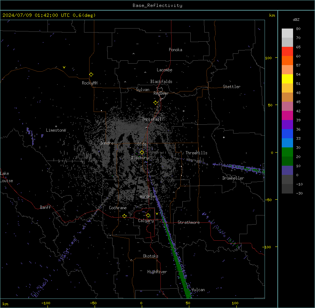Click the Ponoka city label
315x308 pixels.
tap(175, 50)
